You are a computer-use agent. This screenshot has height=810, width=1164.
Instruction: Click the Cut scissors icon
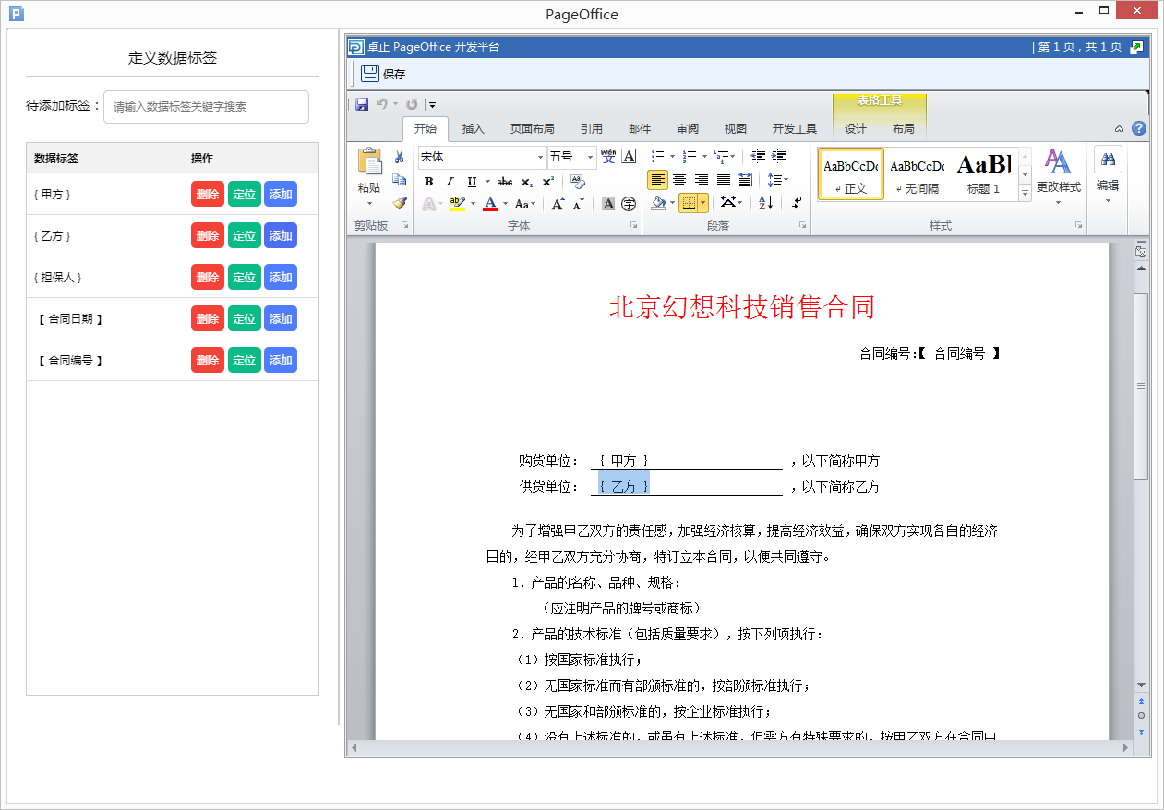399,157
